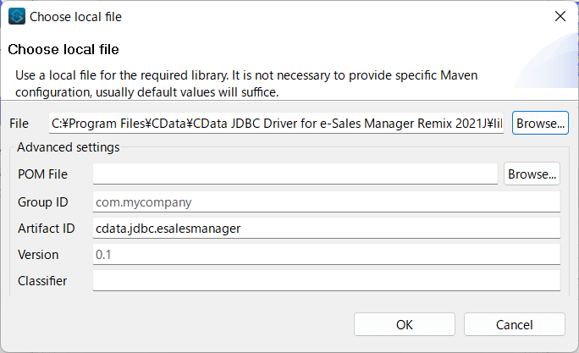Click the File path input field
Viewport: 579px width, 353px height.
point(277,124)
